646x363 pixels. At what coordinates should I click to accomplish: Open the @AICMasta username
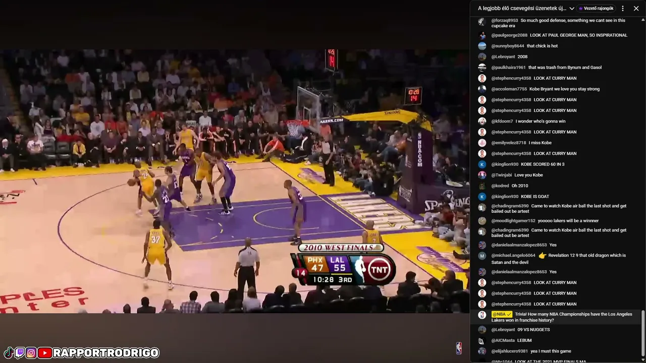point(503,340)
